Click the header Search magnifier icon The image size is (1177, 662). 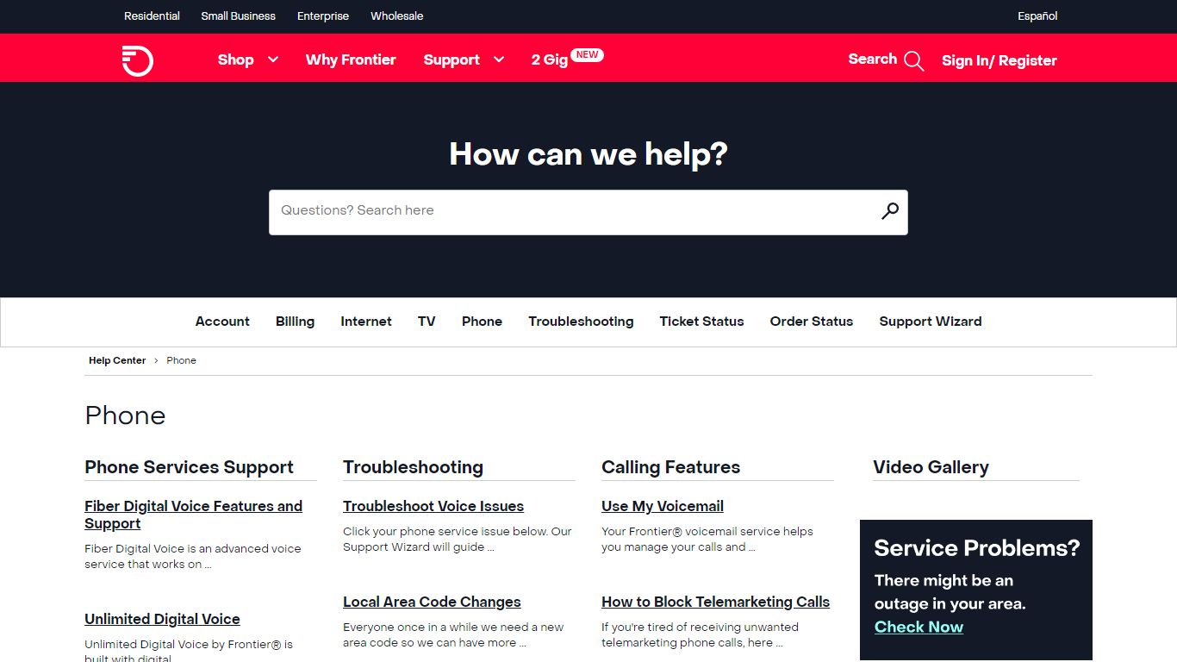point(914,60)
